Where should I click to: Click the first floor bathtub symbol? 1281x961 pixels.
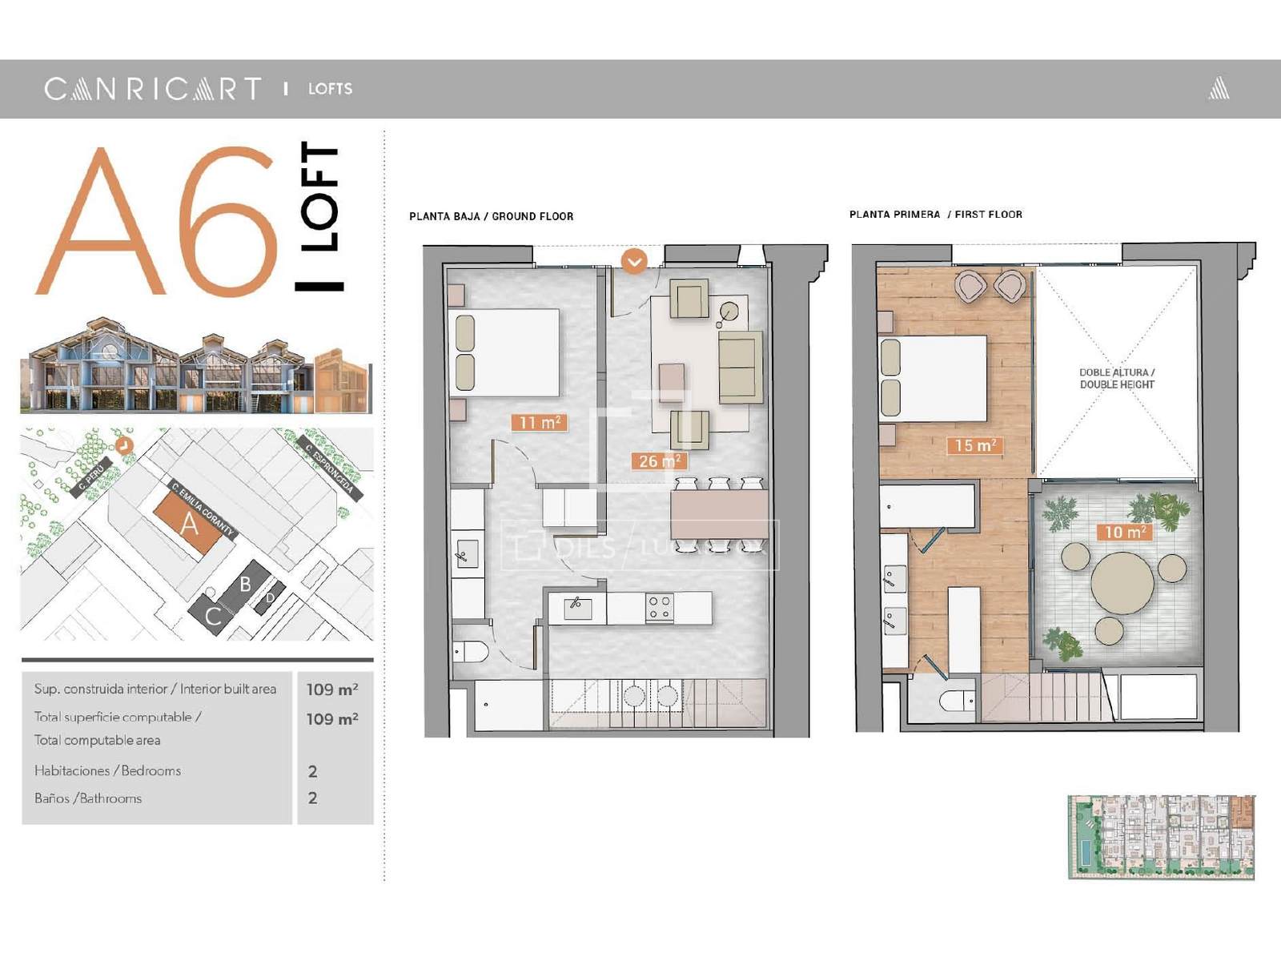(x=928, y=505)
